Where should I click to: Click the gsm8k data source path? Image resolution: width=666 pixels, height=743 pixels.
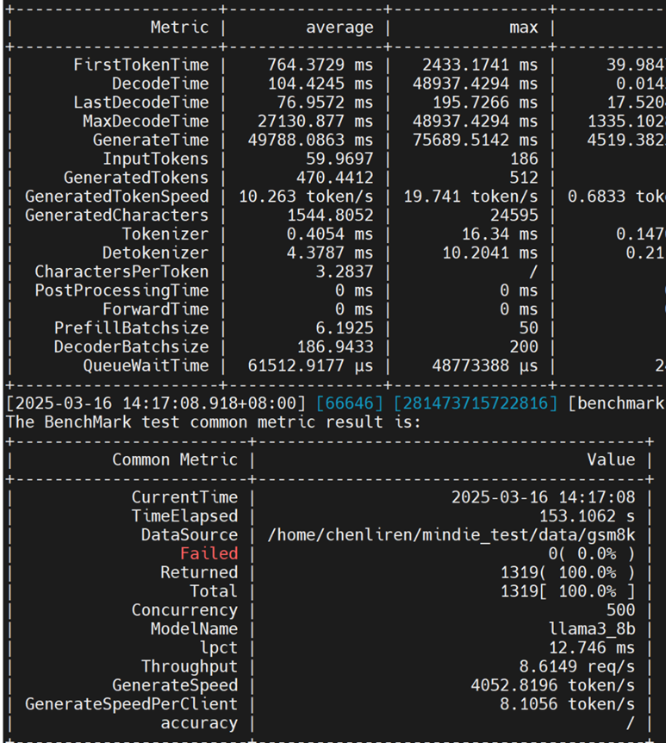click(x=451, y=534)
